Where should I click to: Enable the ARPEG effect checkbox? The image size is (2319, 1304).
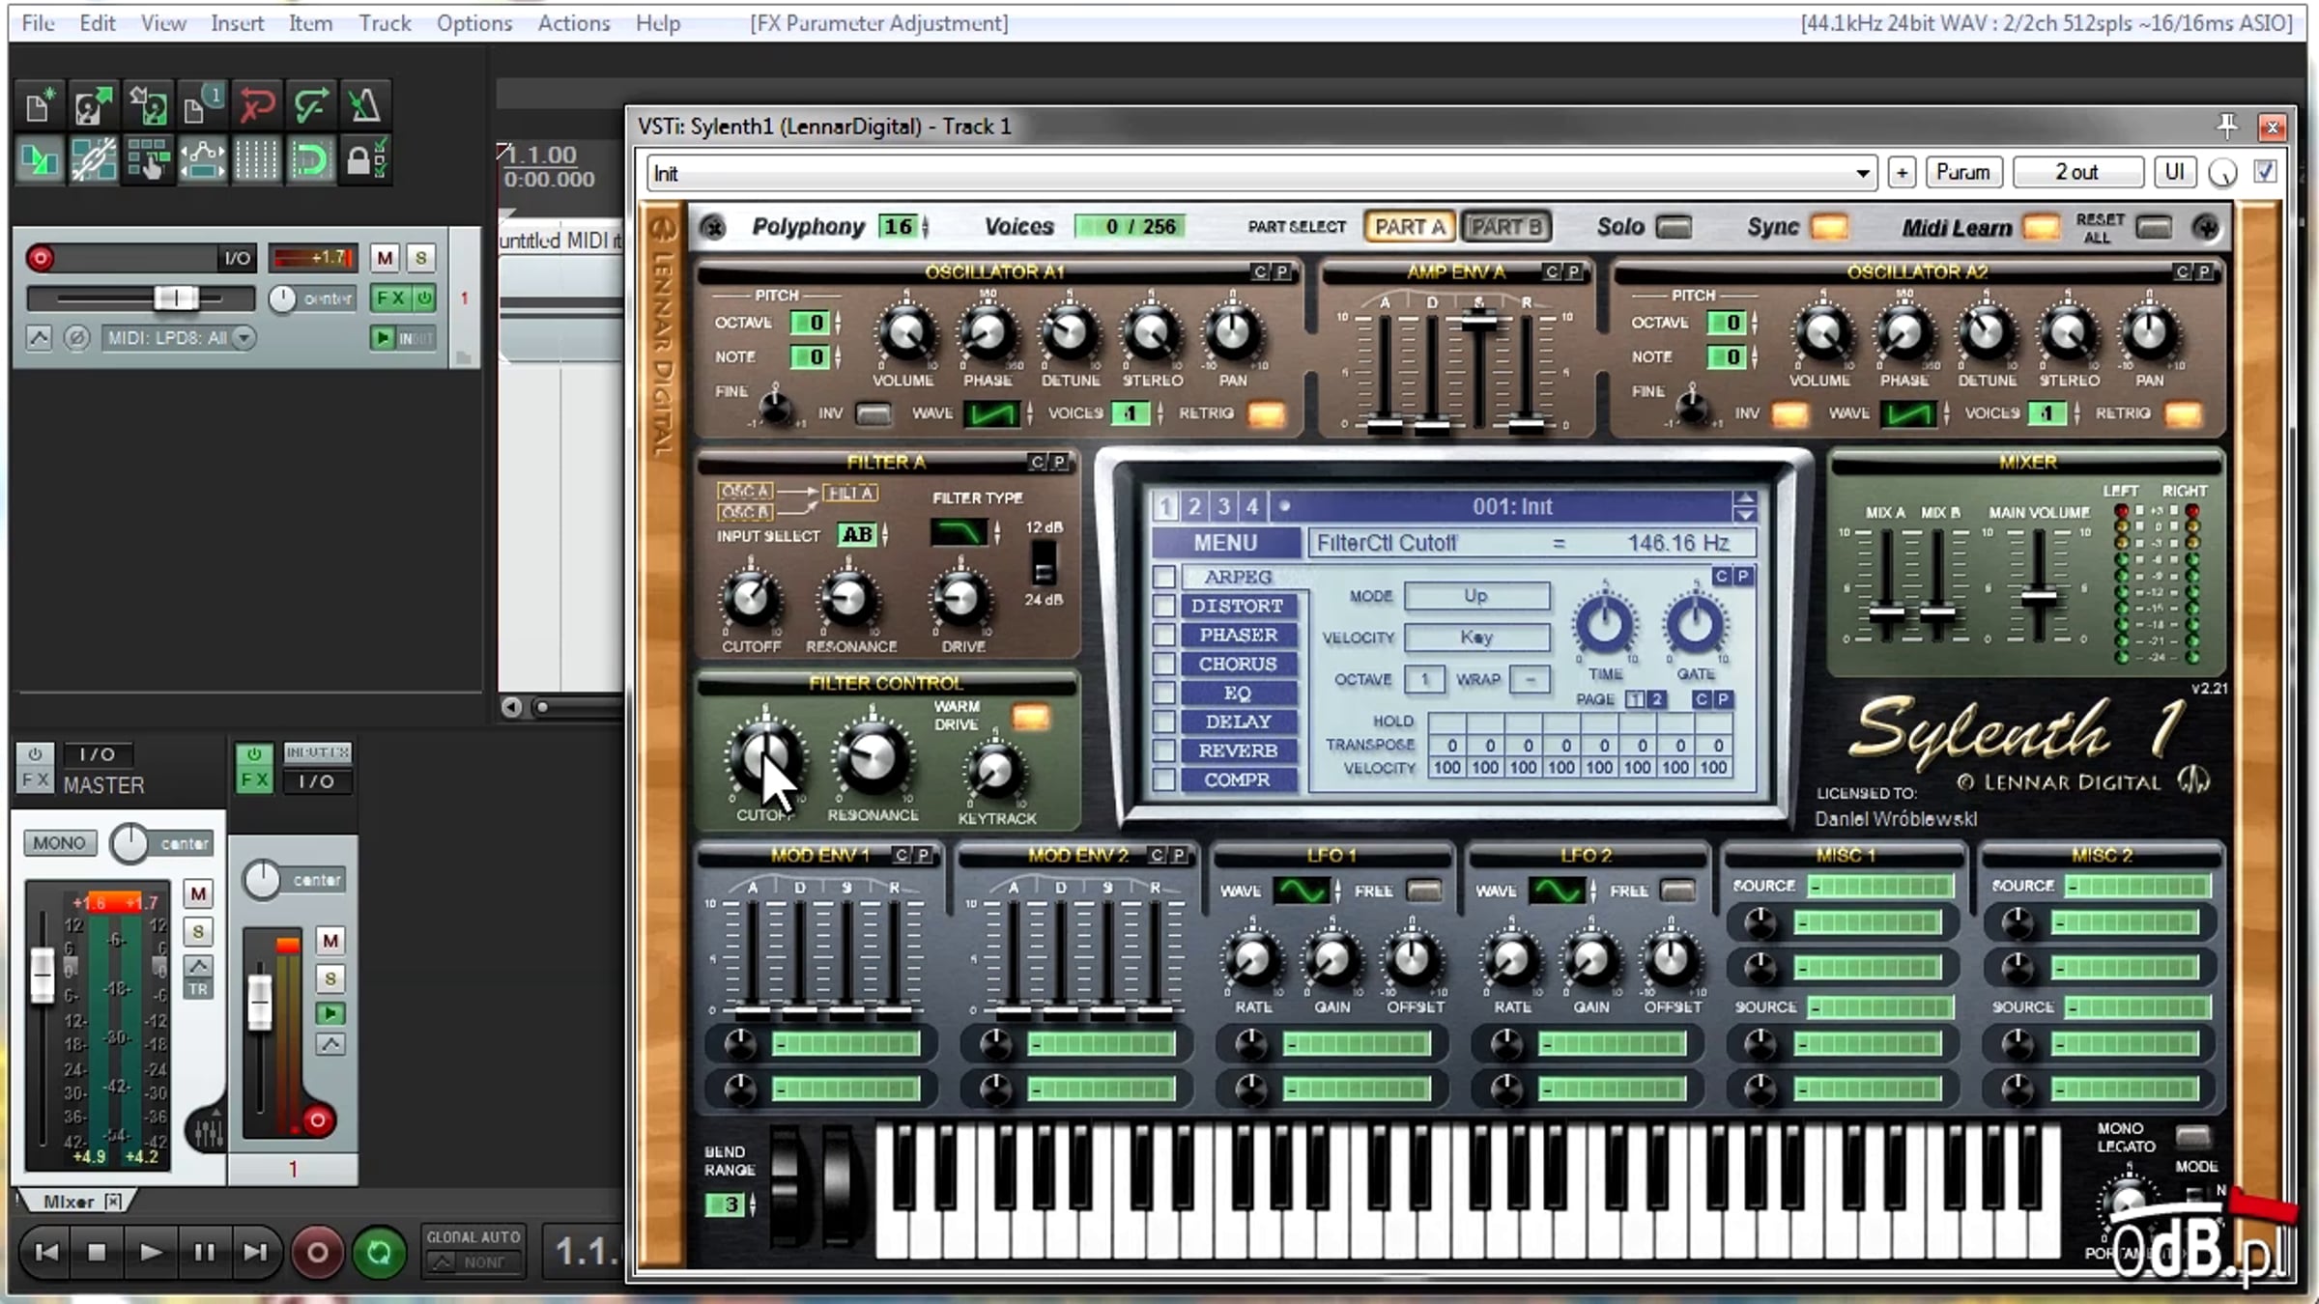coord(1164,577)
